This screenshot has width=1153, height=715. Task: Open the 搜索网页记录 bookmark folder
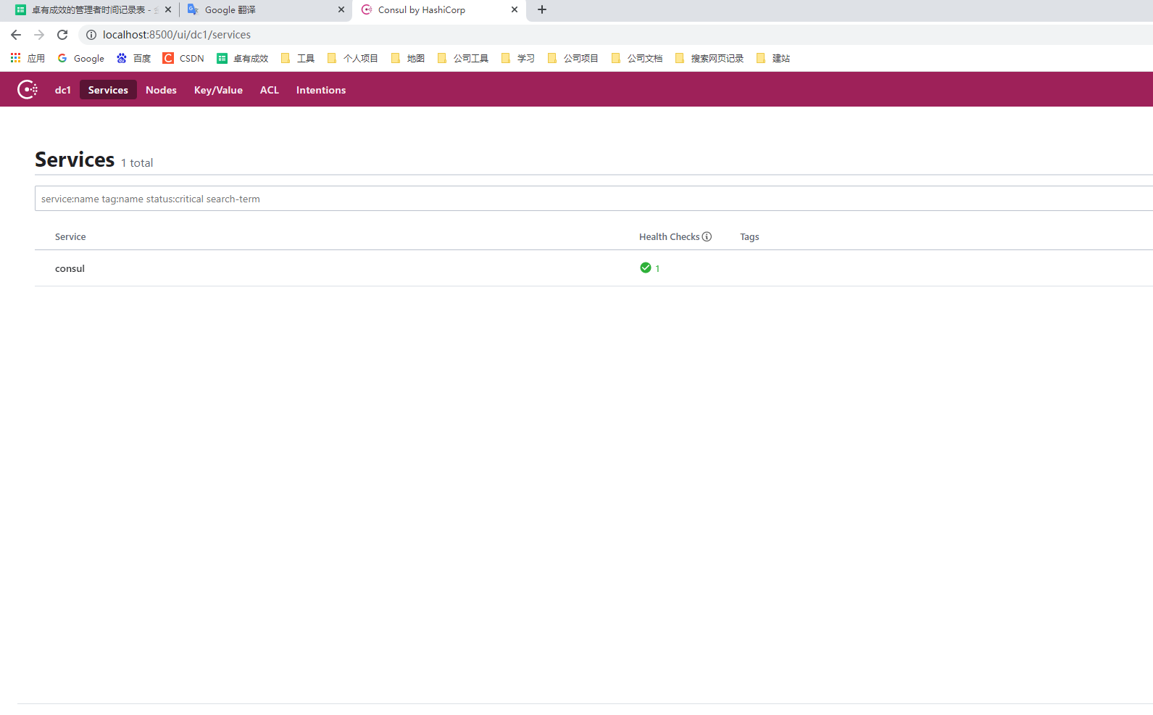709,58
